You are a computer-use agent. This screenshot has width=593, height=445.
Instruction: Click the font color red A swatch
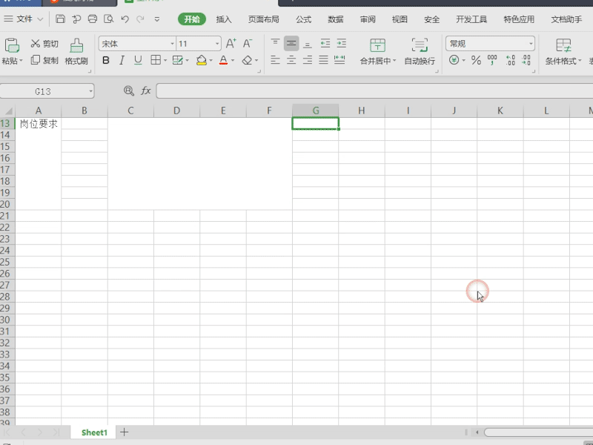tap(223, 60)
